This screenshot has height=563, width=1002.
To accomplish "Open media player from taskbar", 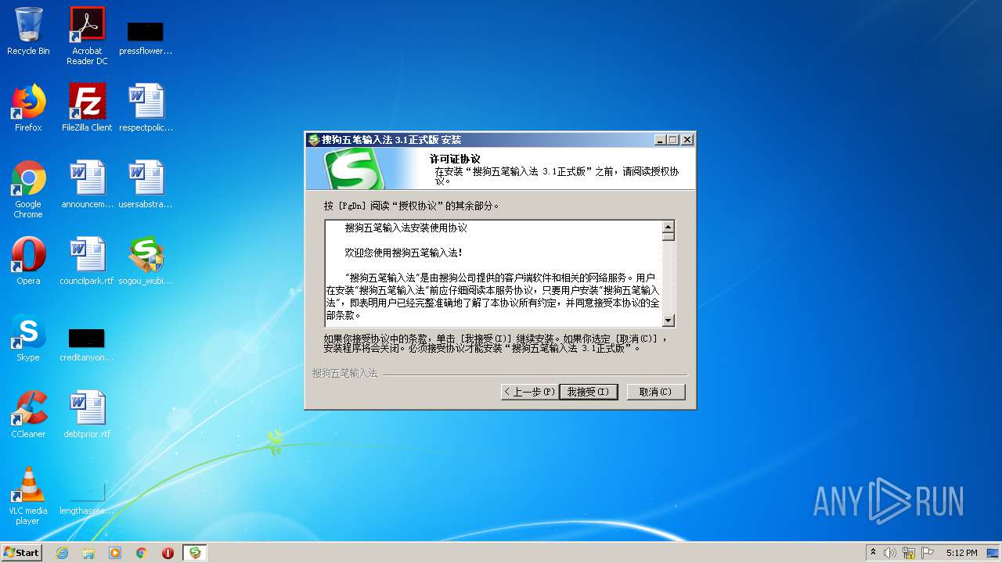I will click(115, 553).
